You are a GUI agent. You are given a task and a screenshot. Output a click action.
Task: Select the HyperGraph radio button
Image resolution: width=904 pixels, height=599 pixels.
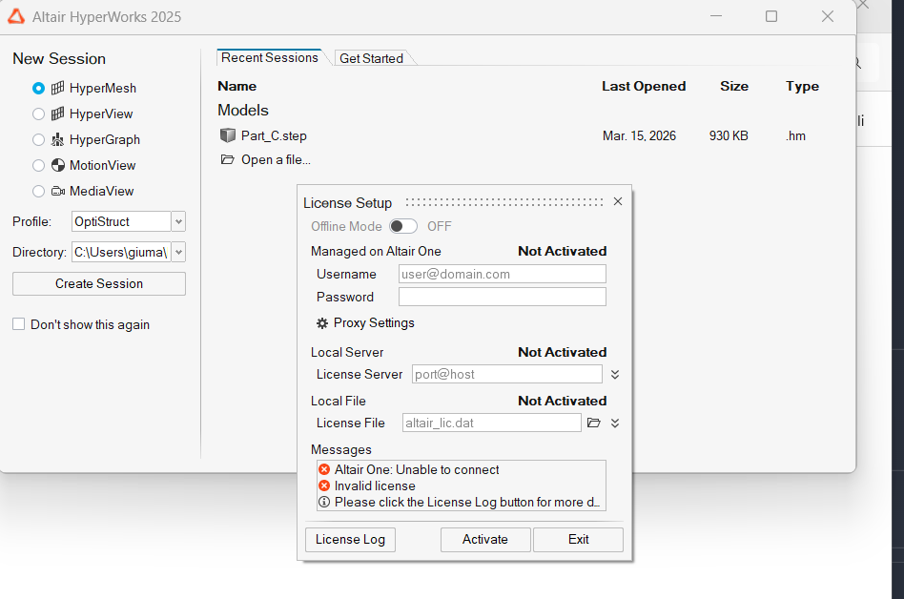39,139
